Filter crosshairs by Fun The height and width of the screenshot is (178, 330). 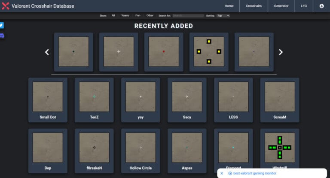click(137, 15)
